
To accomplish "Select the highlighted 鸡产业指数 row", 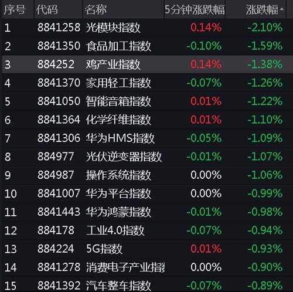I will pos(148,64).
